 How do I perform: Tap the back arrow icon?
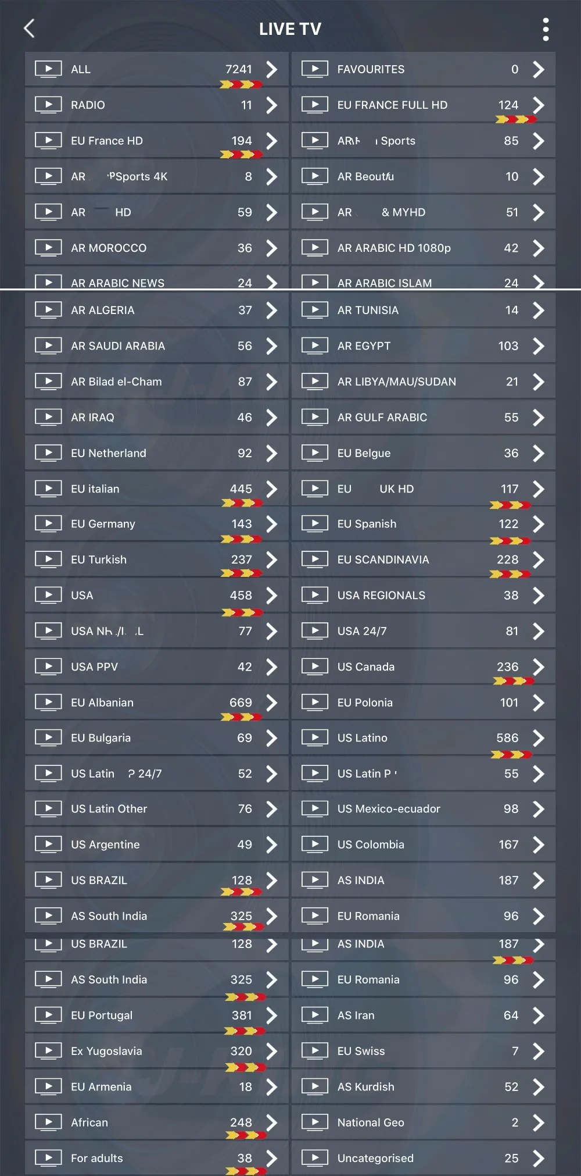pos(30,28)
